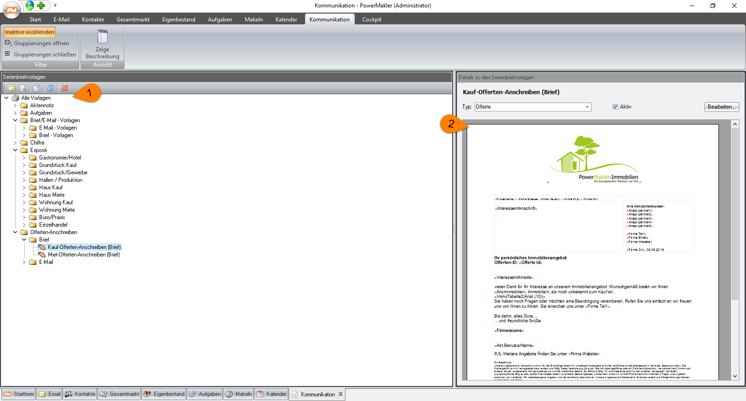This screenshot has width=746, height=401.
Task: Select the Brief - Vorlagen folder
Action: (56, 135)
